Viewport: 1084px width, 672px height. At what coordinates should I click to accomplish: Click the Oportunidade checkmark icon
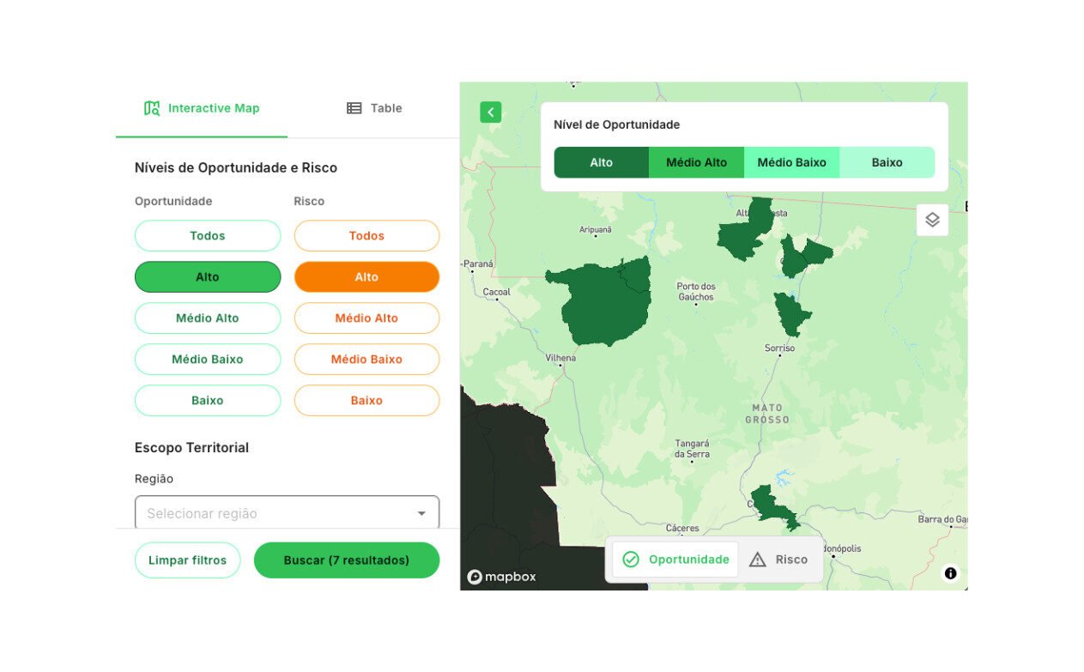pos(631,560)
